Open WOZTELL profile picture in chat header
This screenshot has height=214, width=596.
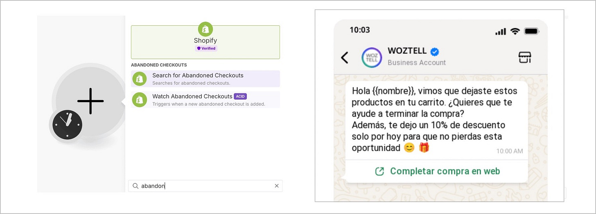(x=372, y=58)
